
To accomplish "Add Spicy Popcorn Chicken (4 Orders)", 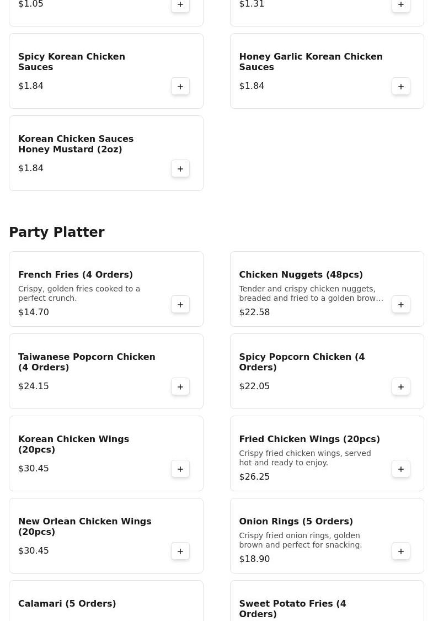I will (401, 386).
